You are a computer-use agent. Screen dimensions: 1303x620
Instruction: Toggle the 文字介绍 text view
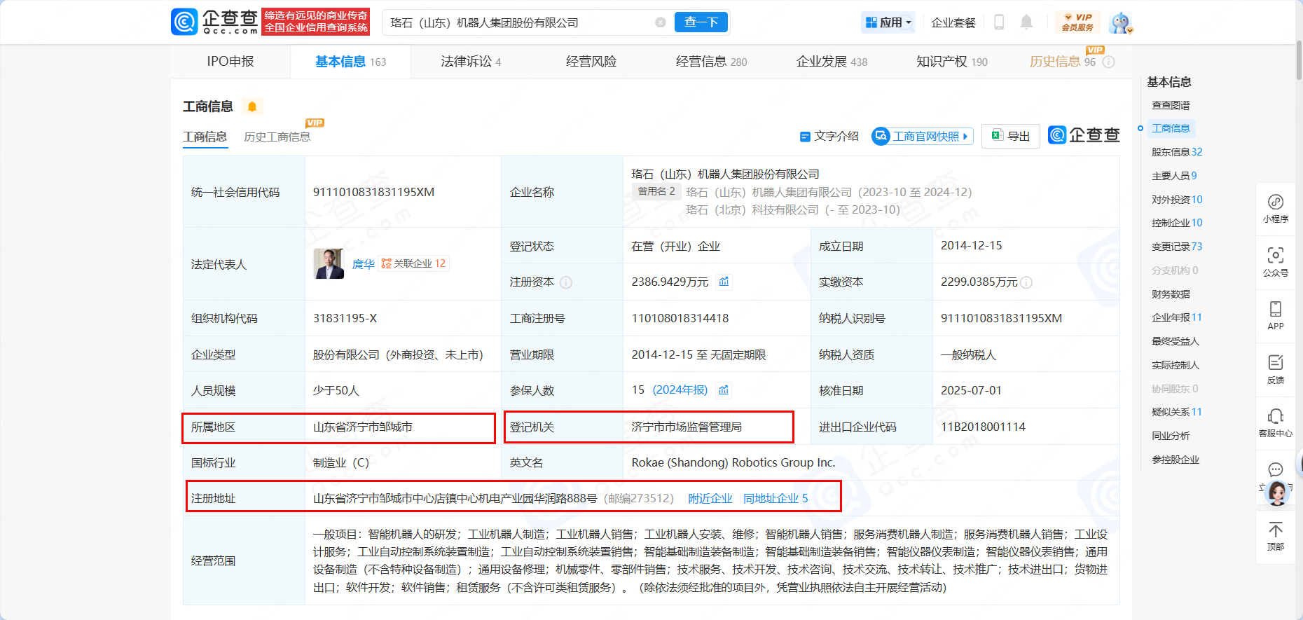tap(829, 137)
